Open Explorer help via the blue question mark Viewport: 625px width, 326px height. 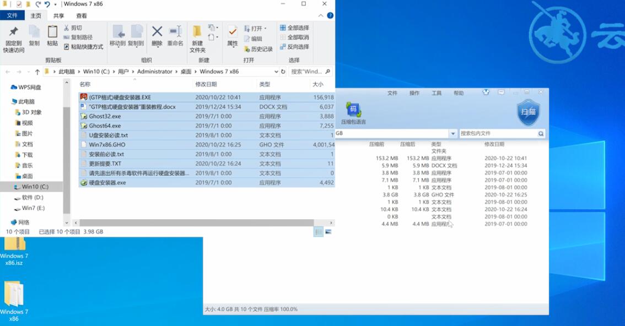(330, 15)
